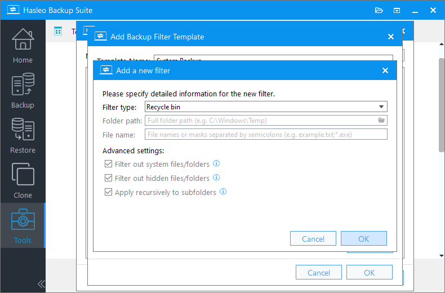Image resolution: width=445 pixels, height=293 pixels.
Task: Show info for system files/folders filter
Action: [216, 163]
